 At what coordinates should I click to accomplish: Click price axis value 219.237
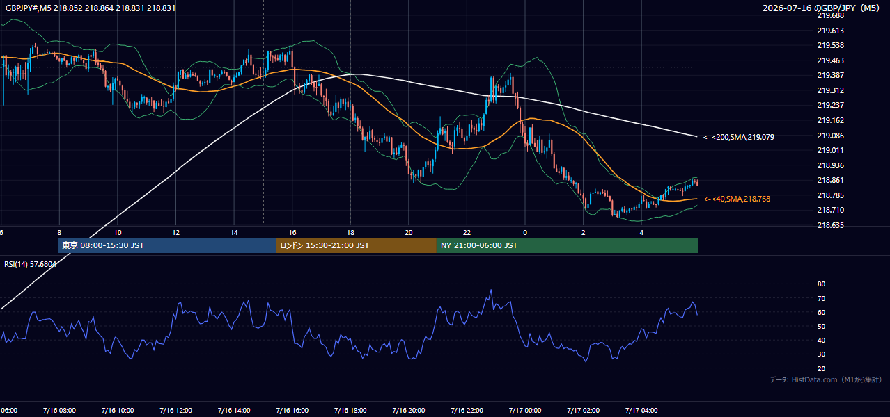click(x=831, y=105)
